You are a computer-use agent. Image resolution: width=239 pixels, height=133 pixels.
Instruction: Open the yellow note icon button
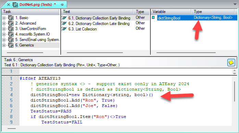tap(231, 63)
